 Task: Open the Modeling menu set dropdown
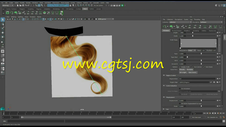pyautogui.click(x=8, y=5)
